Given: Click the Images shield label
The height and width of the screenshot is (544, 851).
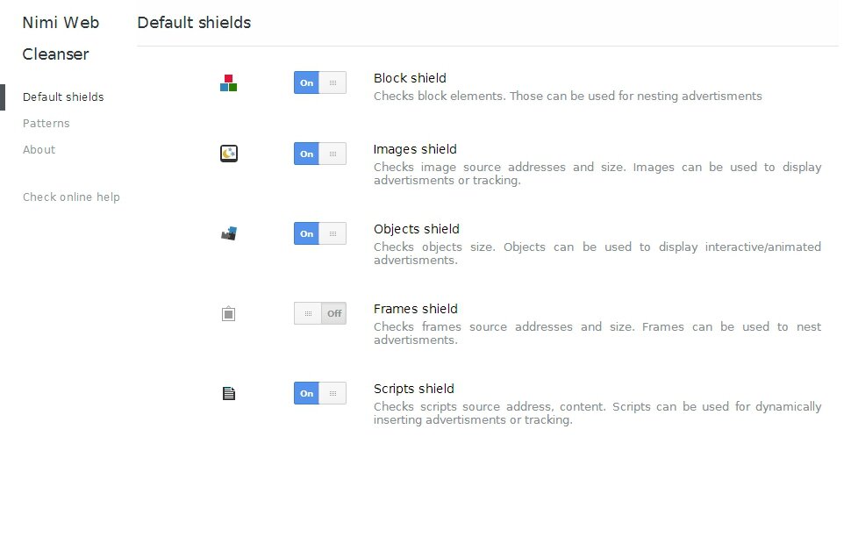Looking at the screenshot, I should 415,149.
